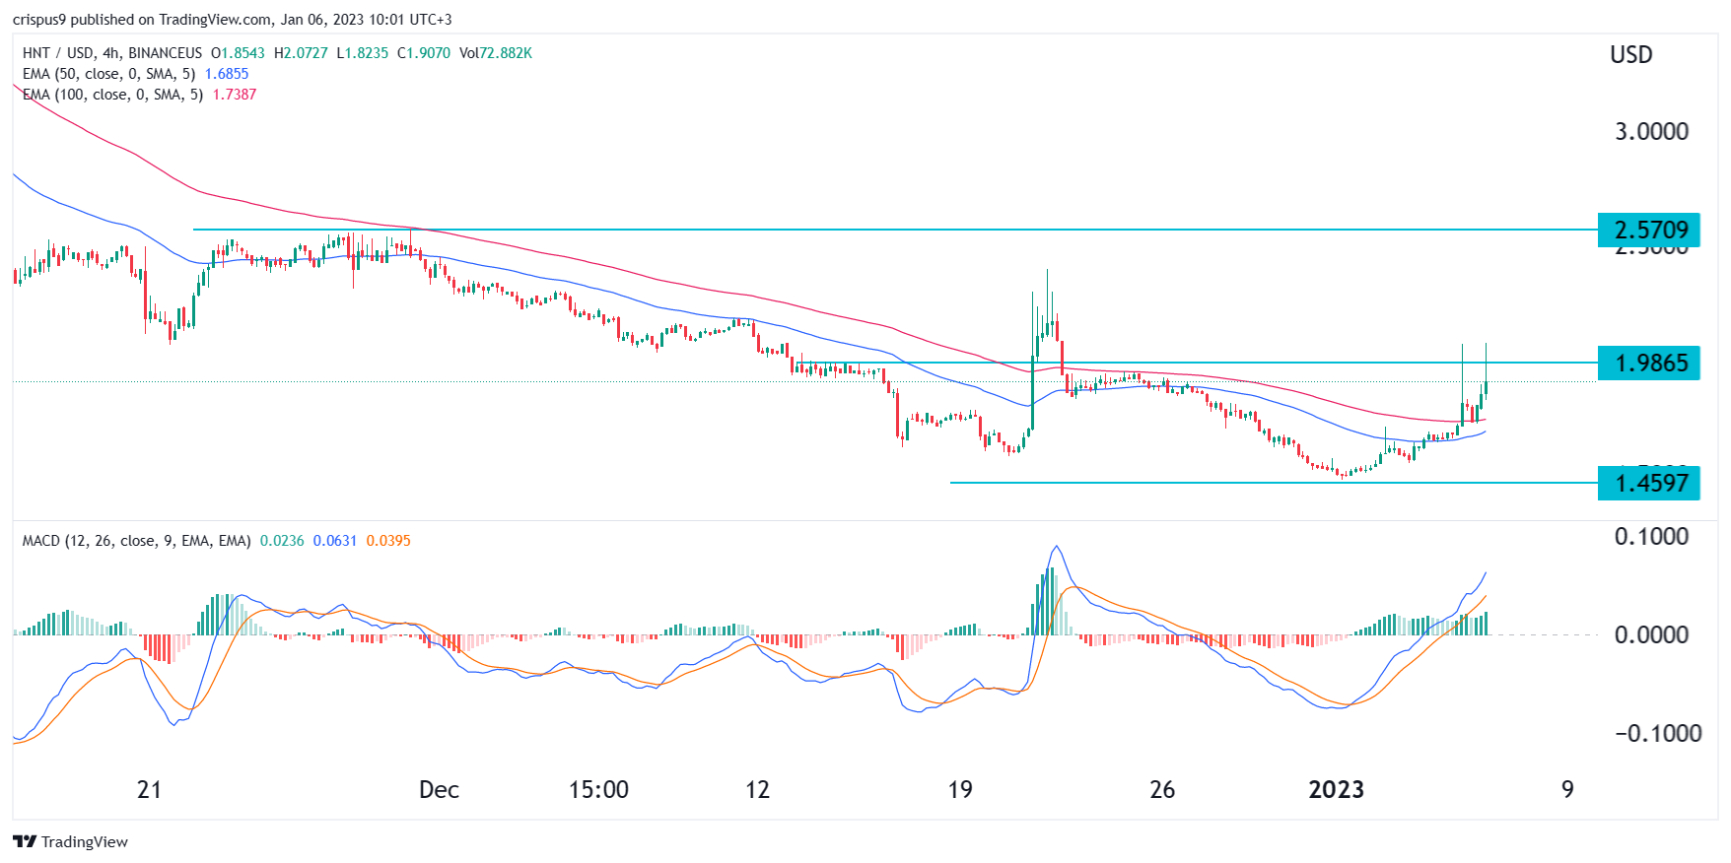Select the EMA 100 indicator legend
The height and width of the screenshot is (863, 1731).
[x=112, y=95]
